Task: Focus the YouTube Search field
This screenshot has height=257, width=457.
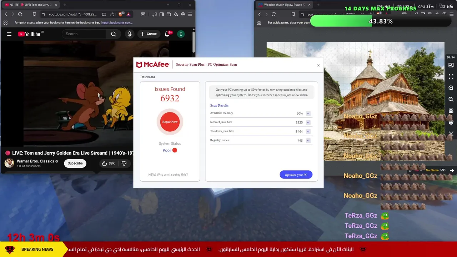Action: click(84, 34)
